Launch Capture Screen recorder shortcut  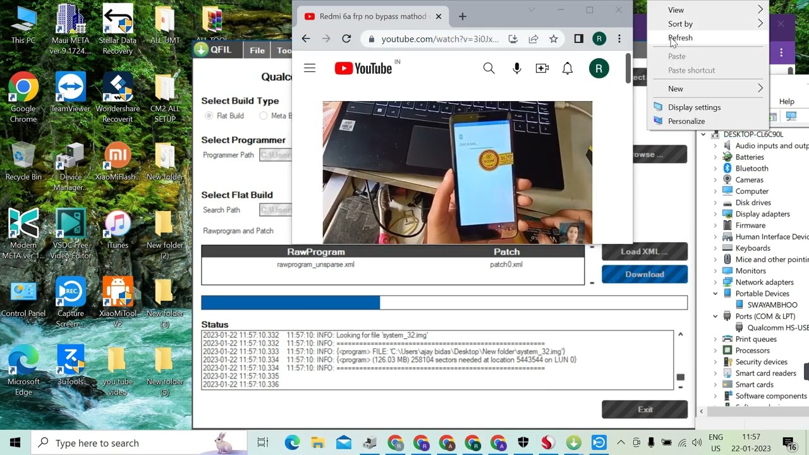point(70,303)
